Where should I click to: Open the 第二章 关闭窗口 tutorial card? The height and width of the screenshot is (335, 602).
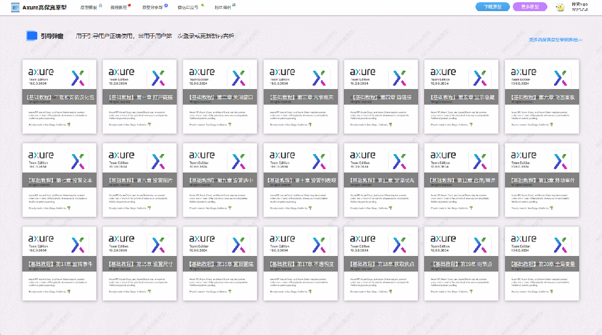pyautogui.click(x=220, y=97)
